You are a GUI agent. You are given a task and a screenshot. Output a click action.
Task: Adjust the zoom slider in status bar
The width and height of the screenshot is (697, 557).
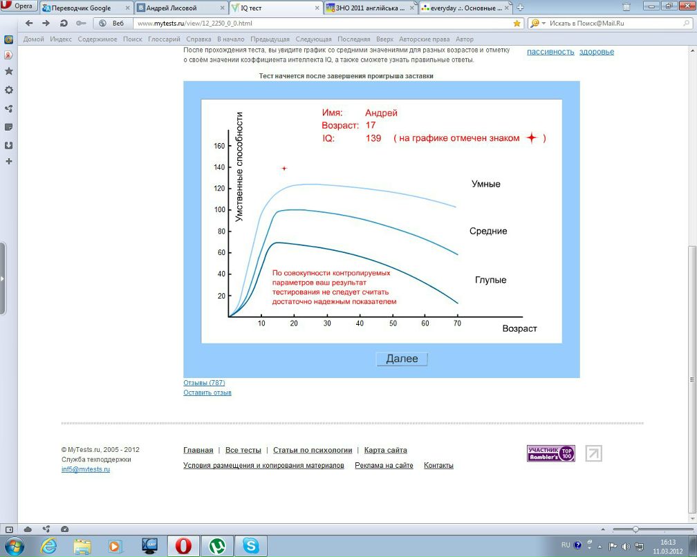[635, 529]
